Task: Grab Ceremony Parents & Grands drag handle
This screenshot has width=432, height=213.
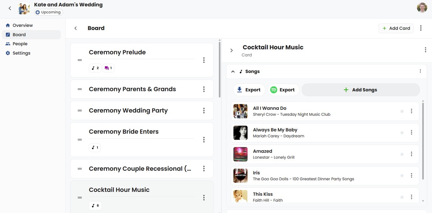Action: click(80, 89)
